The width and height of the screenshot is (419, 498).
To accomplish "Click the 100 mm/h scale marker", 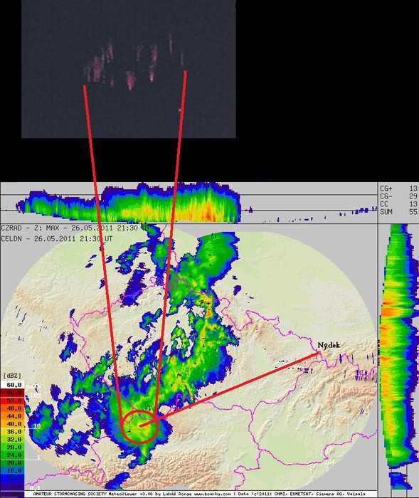I will (x=35, y=395).
